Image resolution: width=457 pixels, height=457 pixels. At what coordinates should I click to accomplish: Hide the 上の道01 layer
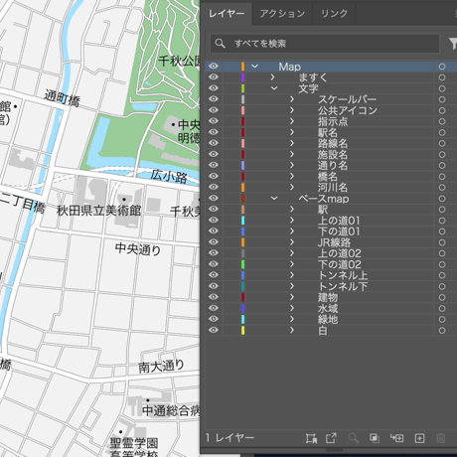tap(214, 220)
